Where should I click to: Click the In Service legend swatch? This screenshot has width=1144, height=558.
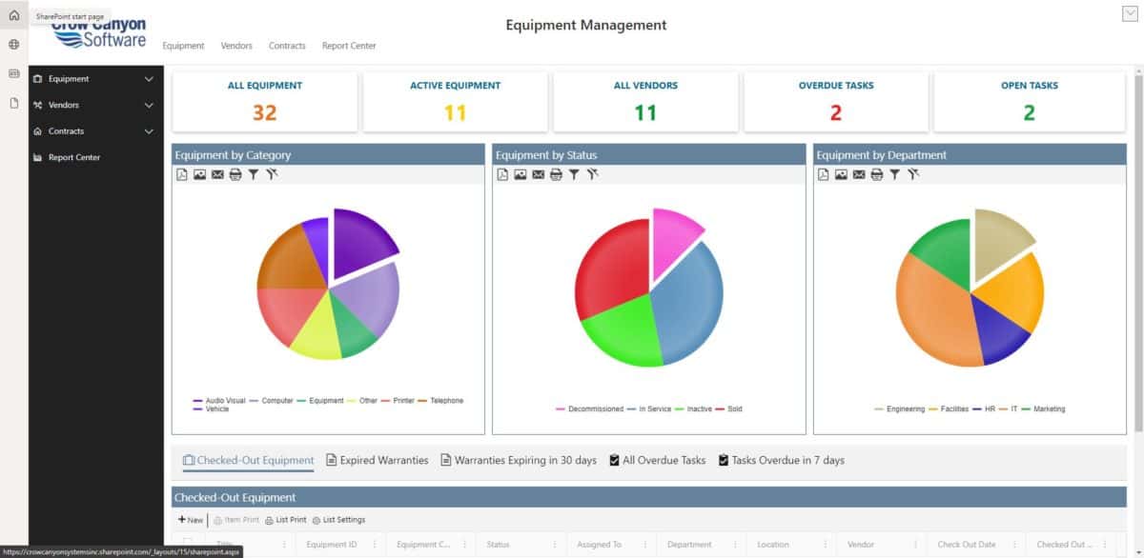[632, 409]
